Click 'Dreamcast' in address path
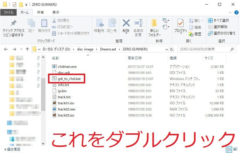 pos(108,49)
